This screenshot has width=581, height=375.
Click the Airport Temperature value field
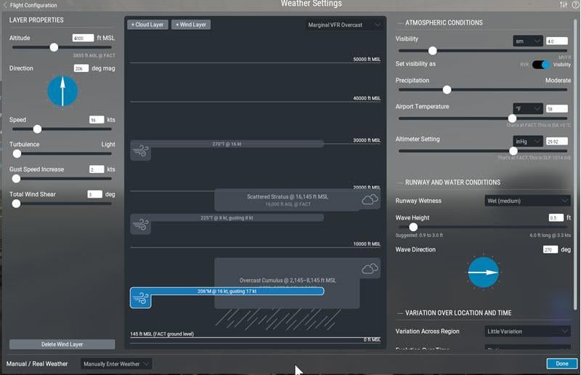tap(556, 109)
